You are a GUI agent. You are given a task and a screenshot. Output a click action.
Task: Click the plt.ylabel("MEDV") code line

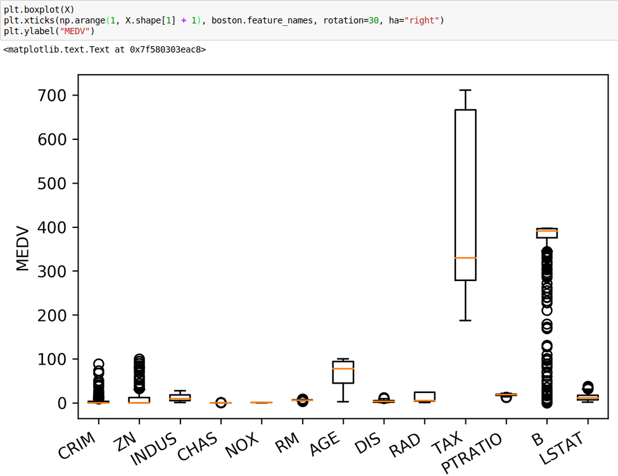click(x=49, y=30)
